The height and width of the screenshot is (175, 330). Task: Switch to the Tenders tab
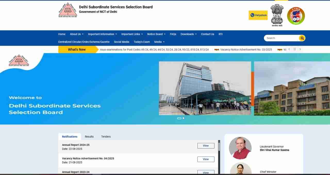point(106,137)
